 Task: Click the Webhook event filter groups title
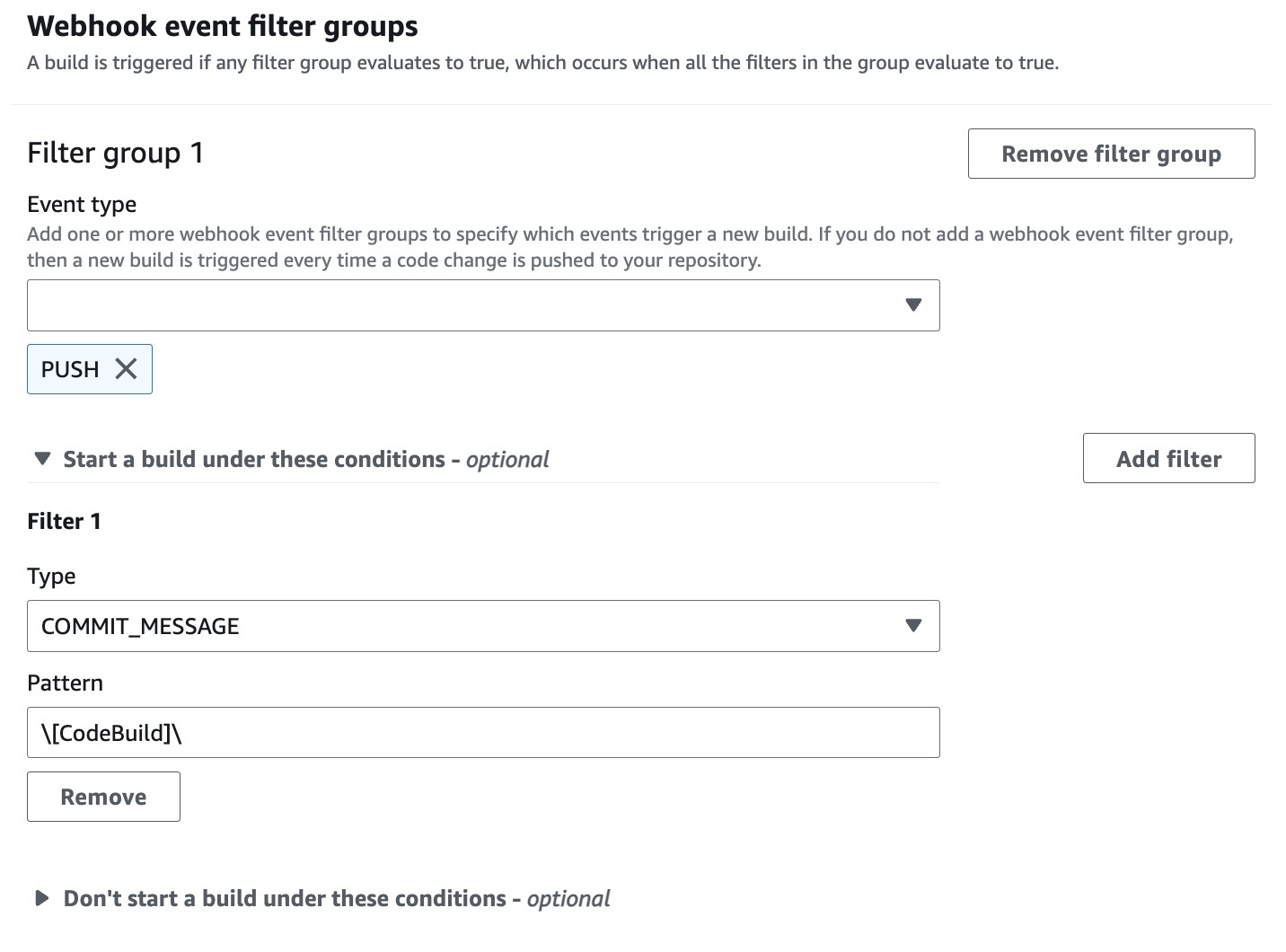[x=223, y=26]
